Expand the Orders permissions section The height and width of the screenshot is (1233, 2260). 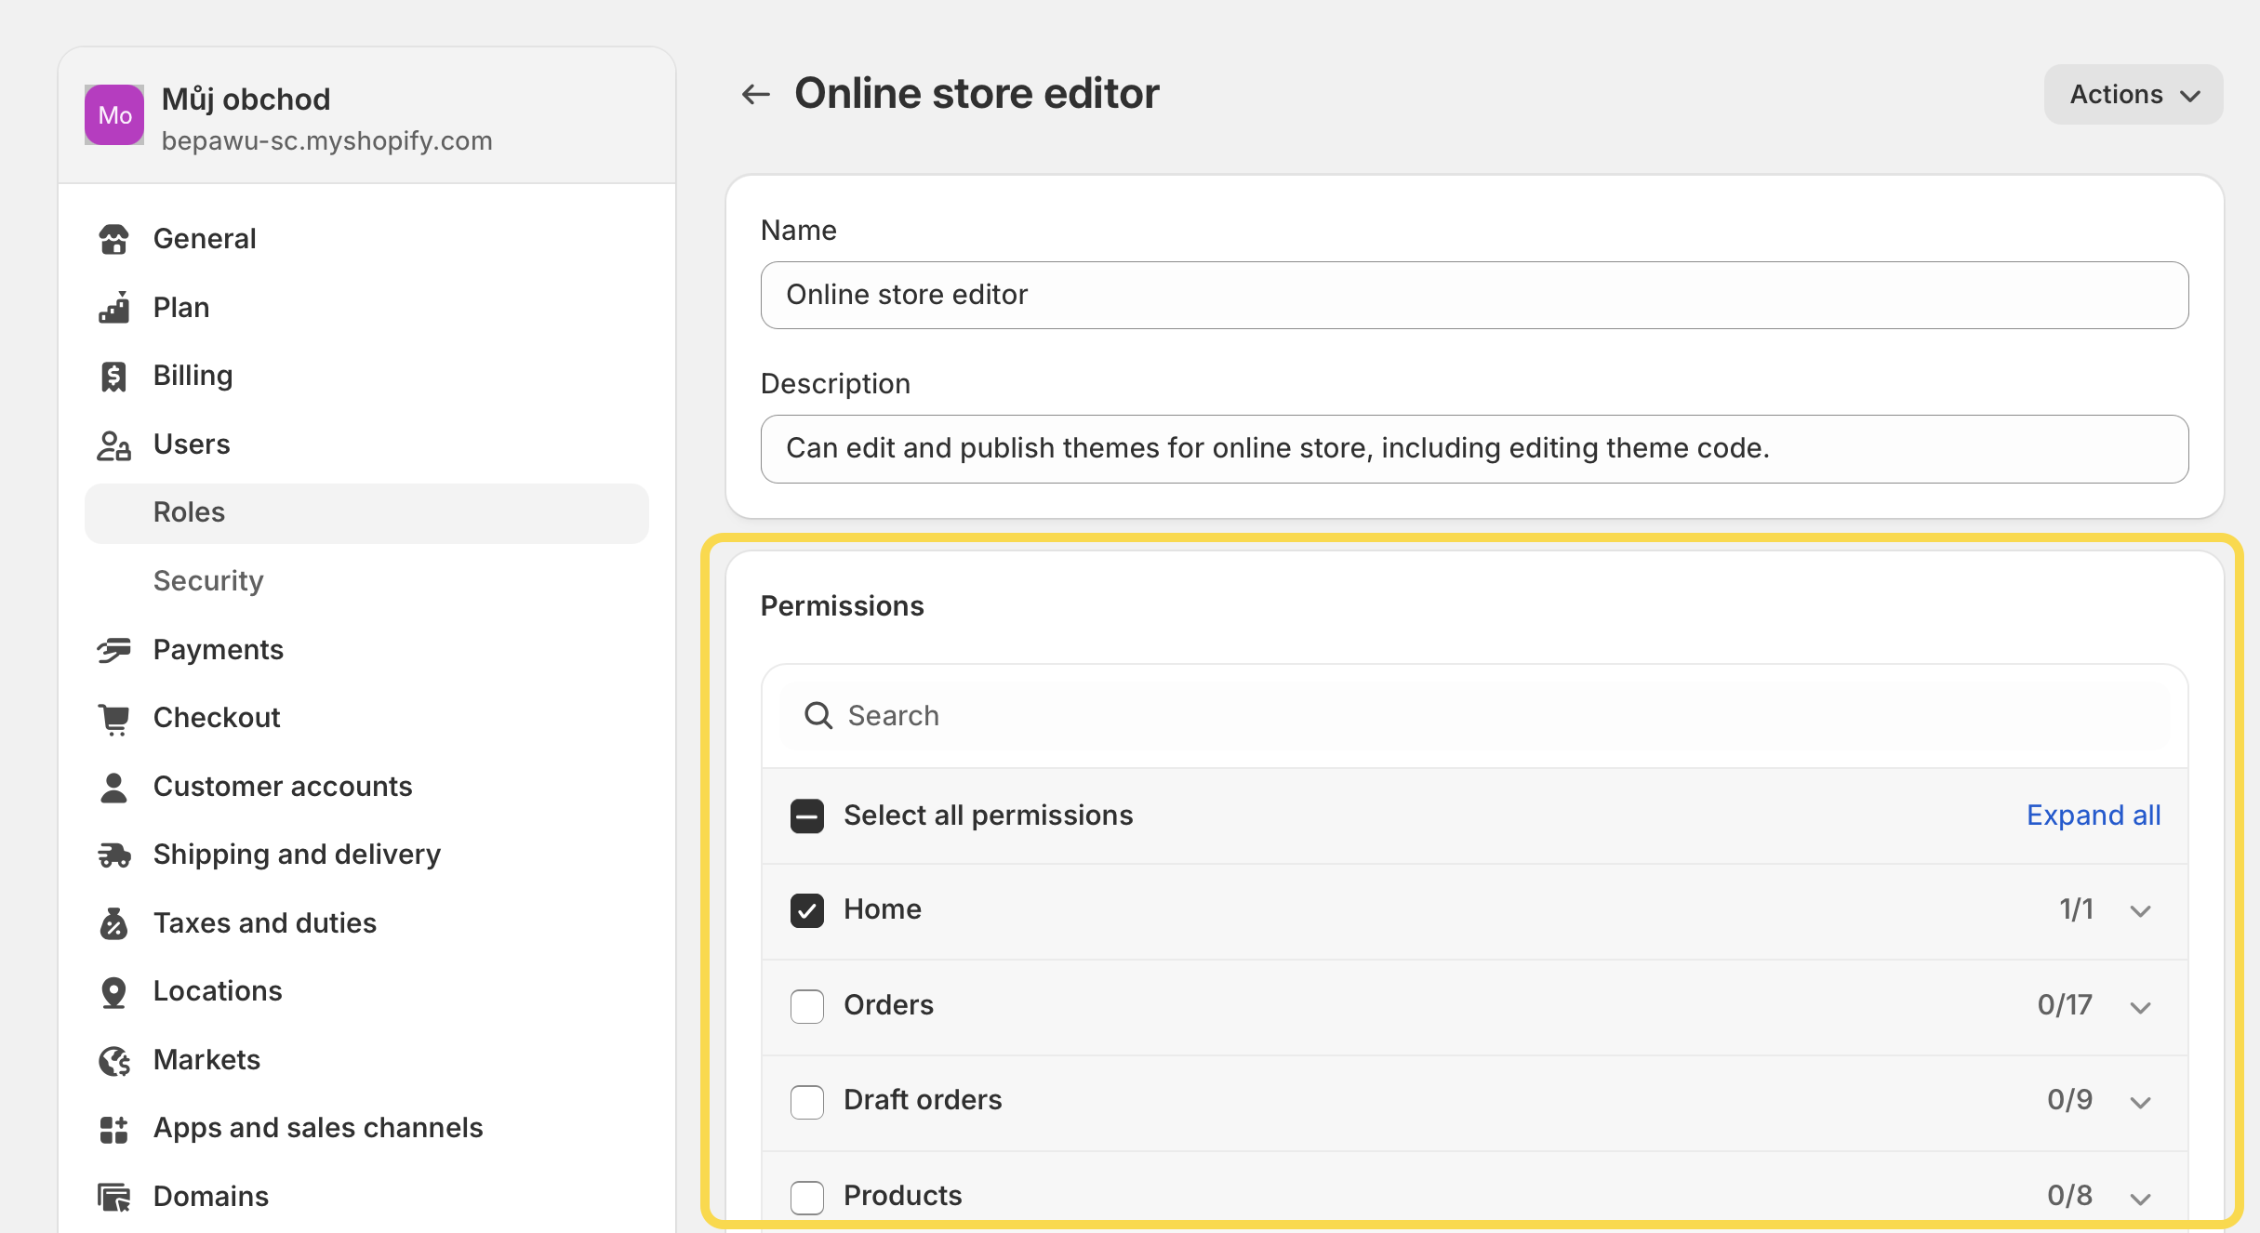[x=2143, y=1005]
